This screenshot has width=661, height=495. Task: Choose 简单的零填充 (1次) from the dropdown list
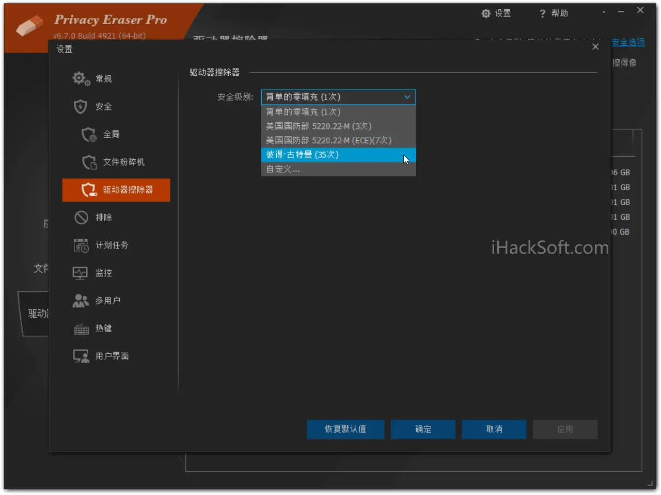point(338,112)
